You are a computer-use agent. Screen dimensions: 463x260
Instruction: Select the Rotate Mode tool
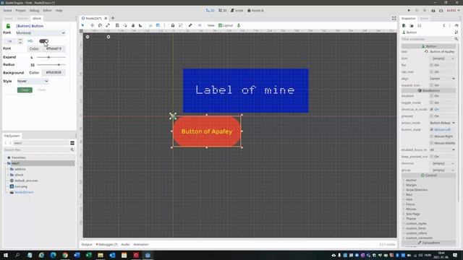tap(100, 25)
